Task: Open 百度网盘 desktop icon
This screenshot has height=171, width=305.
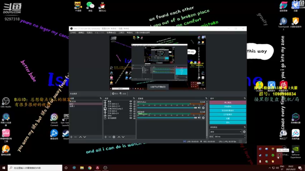Action: [x=295, y=135]
